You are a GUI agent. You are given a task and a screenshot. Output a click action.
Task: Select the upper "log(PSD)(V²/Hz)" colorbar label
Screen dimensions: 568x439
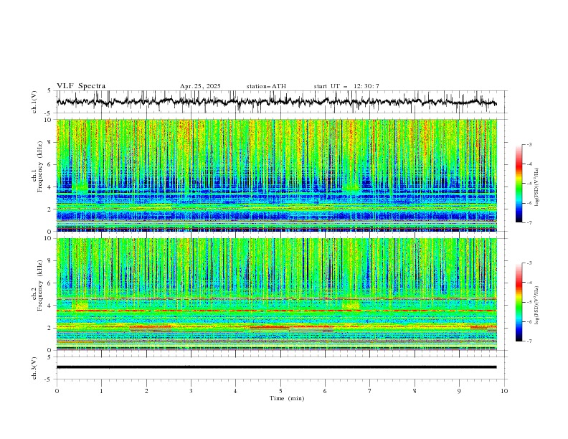coord(536,187)
